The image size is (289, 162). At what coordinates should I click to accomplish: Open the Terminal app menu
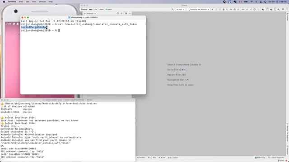click(x=12, y=2)
